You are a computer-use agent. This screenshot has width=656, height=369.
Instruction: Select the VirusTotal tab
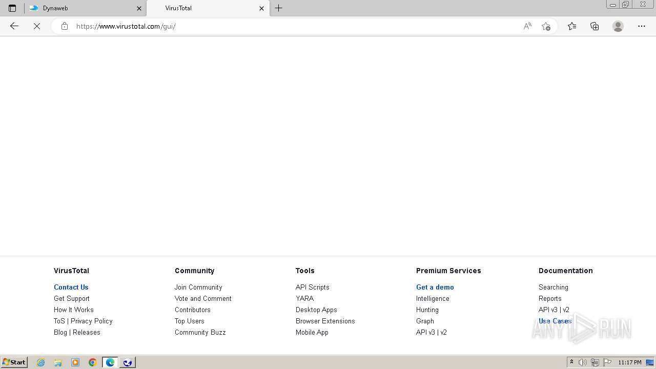208,8
